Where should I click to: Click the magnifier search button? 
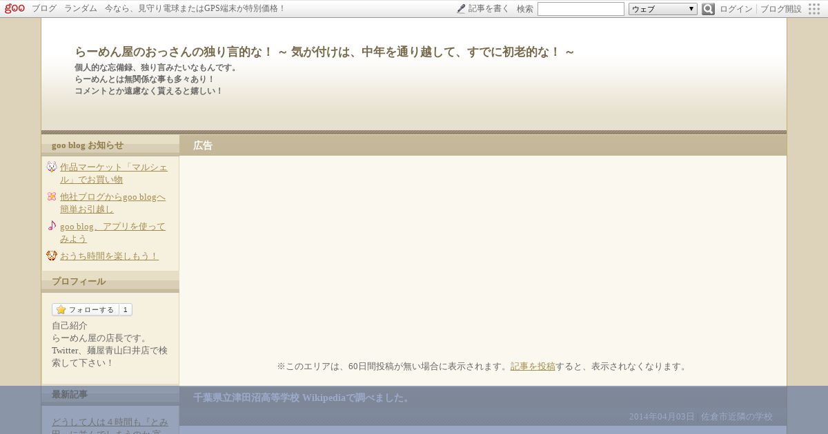pos(708,9)
